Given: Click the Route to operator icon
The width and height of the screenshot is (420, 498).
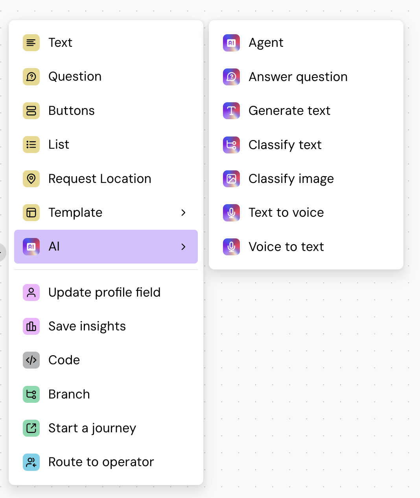Looking at the screenshot, I should 31,462.
